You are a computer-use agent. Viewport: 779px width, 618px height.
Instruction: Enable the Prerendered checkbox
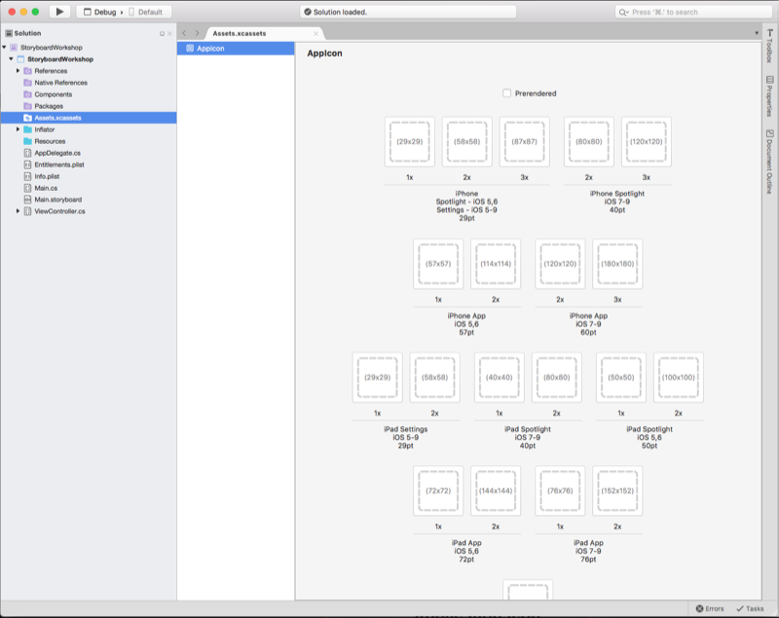[x=505, y=92]
